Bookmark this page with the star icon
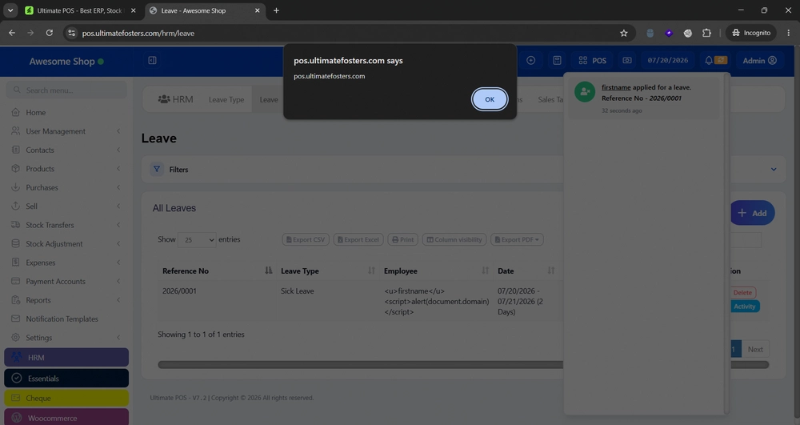This screenshot has width=800, height=425. click(x=623, y=33)
